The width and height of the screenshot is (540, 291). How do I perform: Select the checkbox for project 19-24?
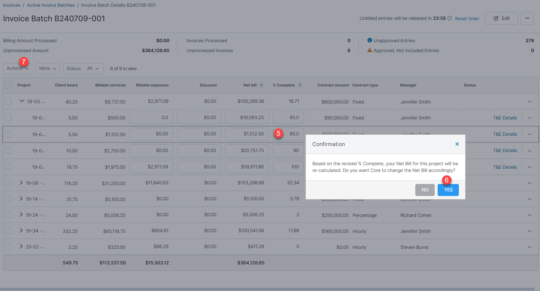coord(8,215)
